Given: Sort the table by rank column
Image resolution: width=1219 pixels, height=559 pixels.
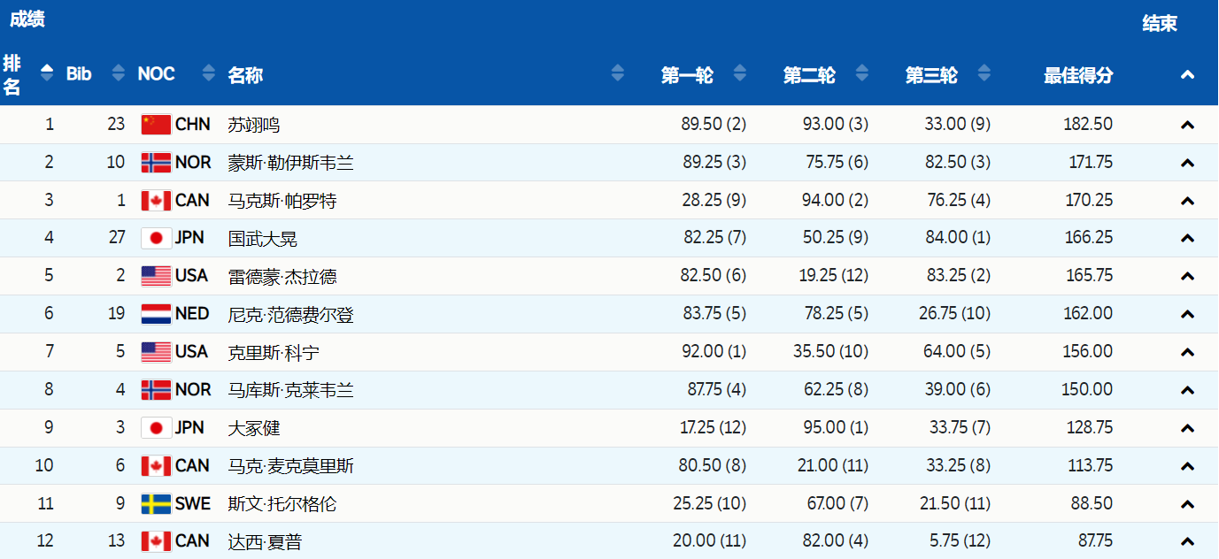Looking at the screenshot, I should 47,74.
